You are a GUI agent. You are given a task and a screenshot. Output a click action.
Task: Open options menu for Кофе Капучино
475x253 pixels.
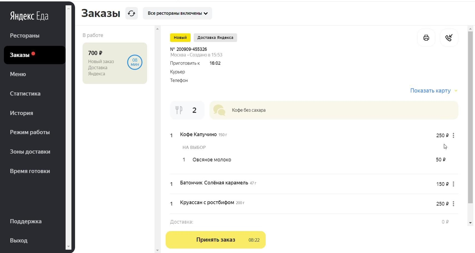pyautogui.click(x=453, y=135)
